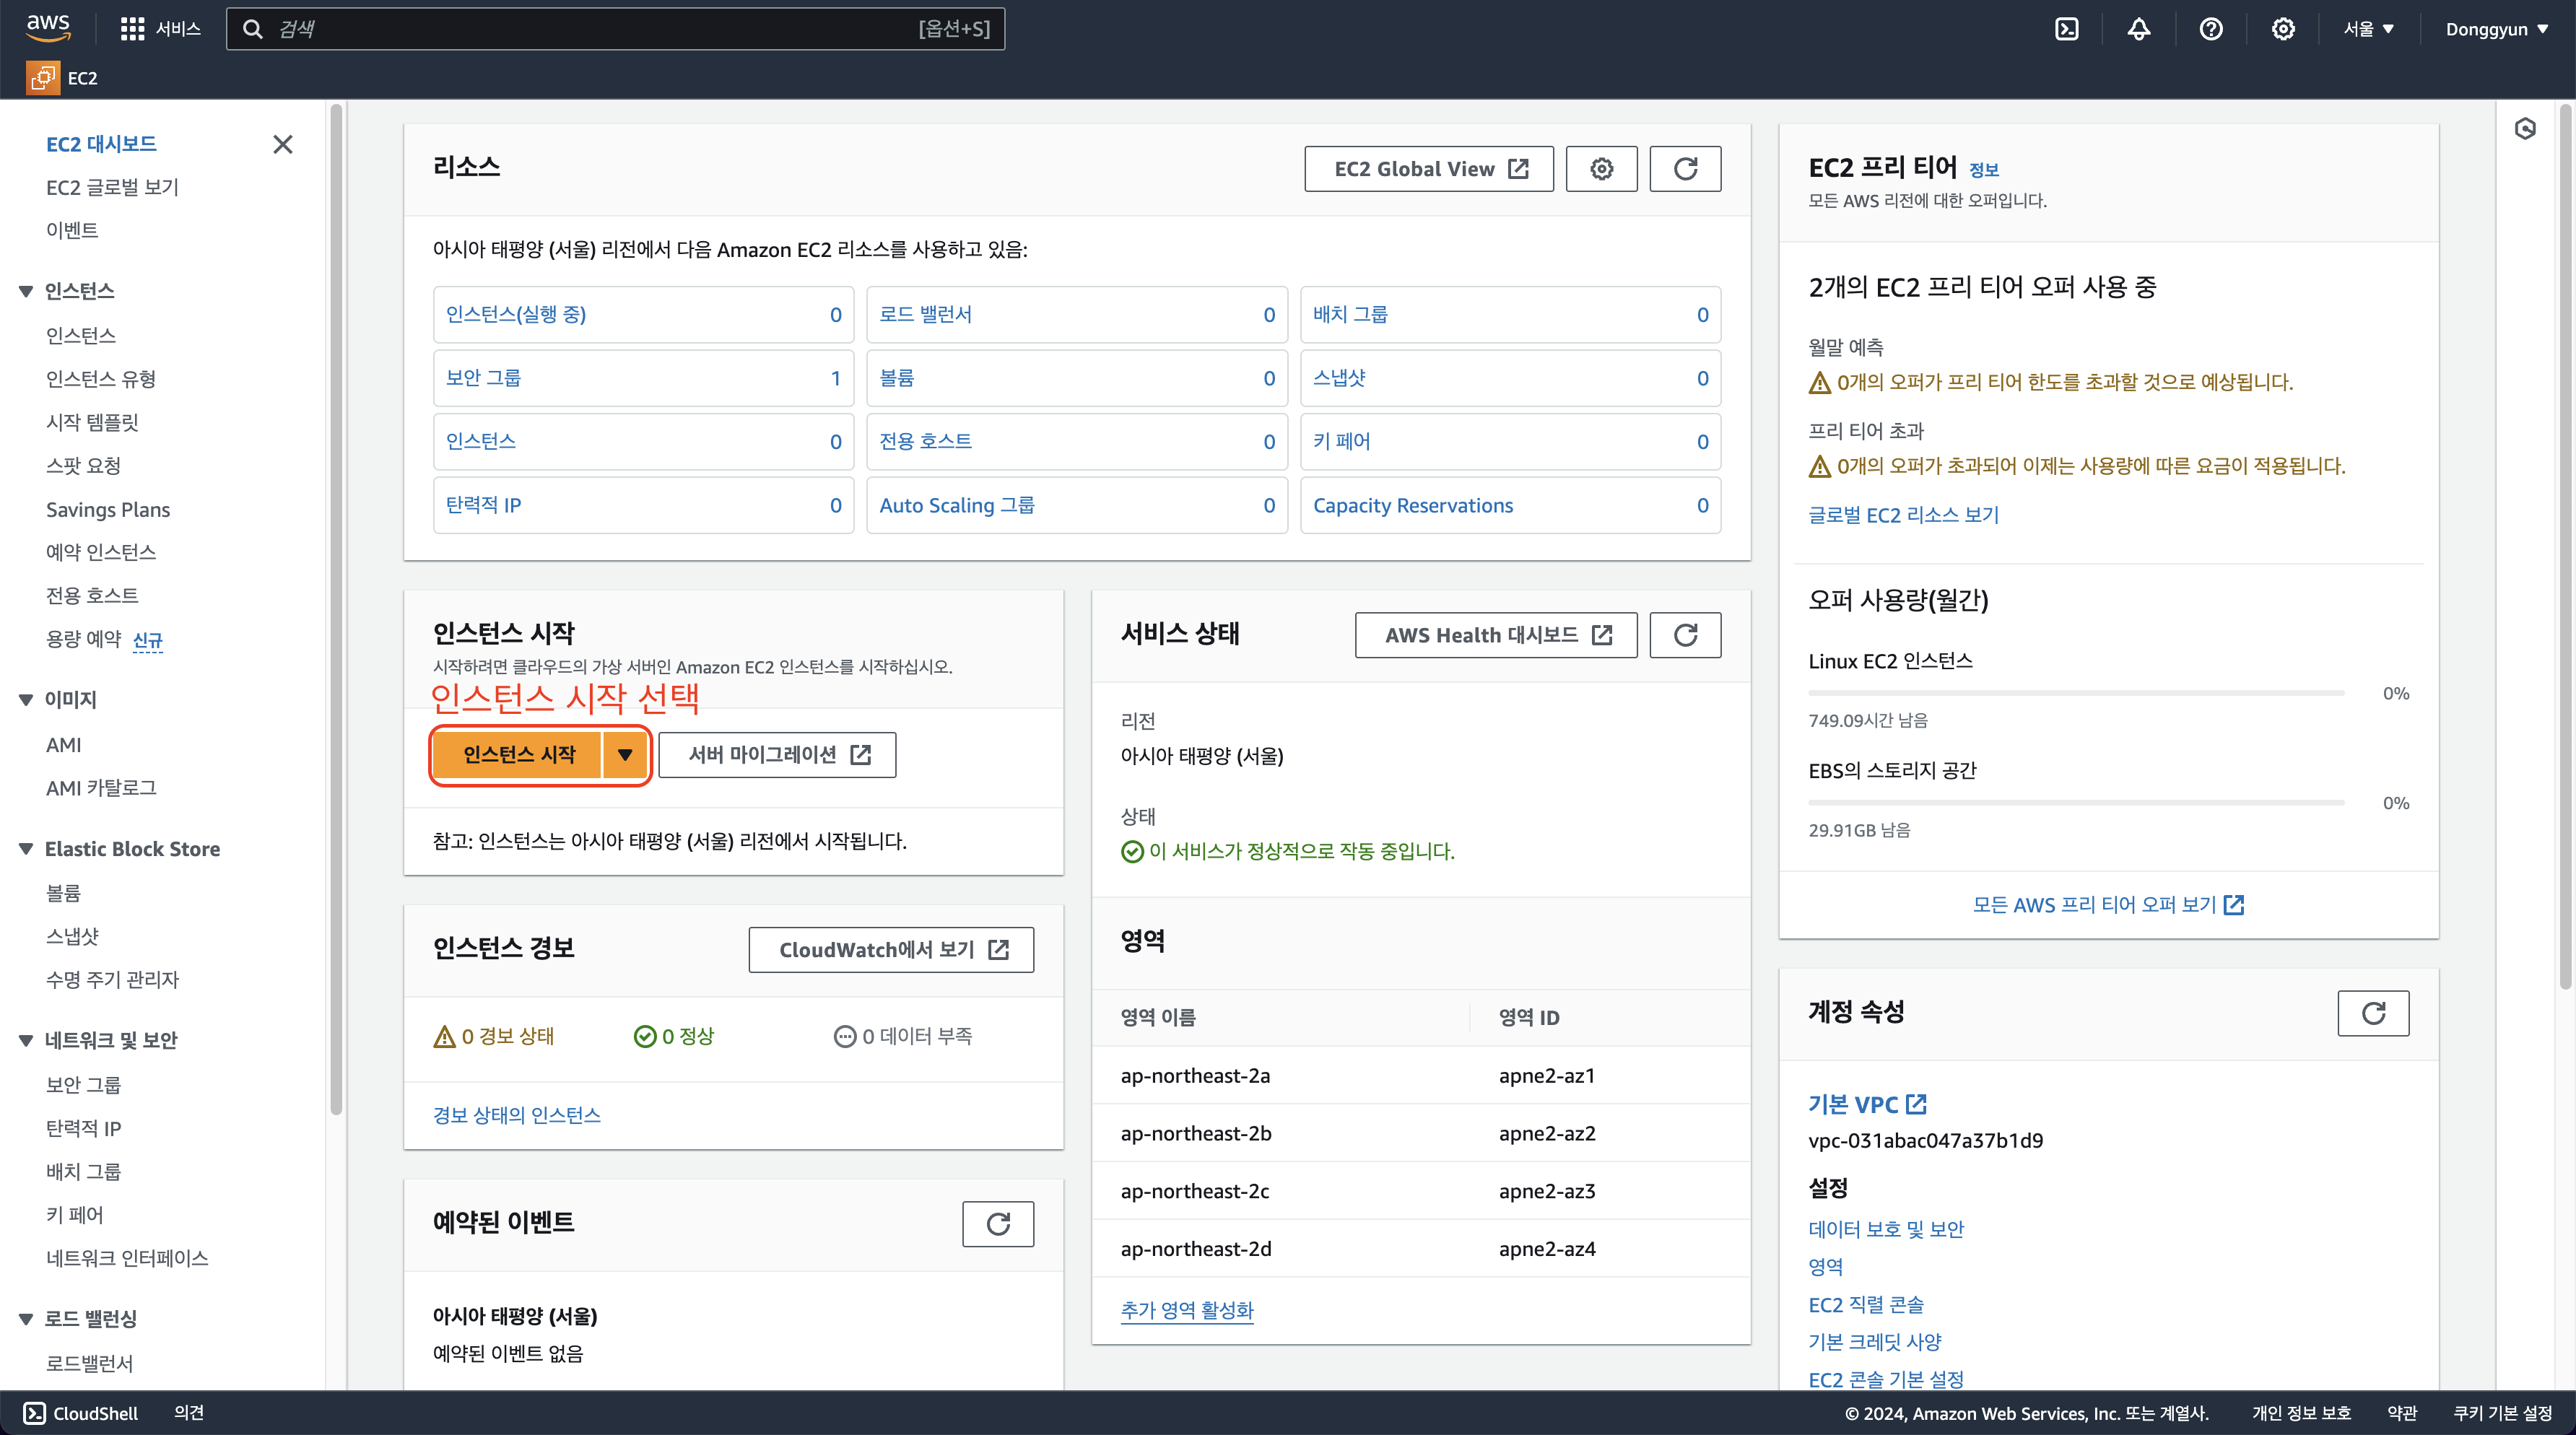Viewport: 2576px width, 1435px height.
Task: Refresh the service status panel
Action: [1685, 635]
